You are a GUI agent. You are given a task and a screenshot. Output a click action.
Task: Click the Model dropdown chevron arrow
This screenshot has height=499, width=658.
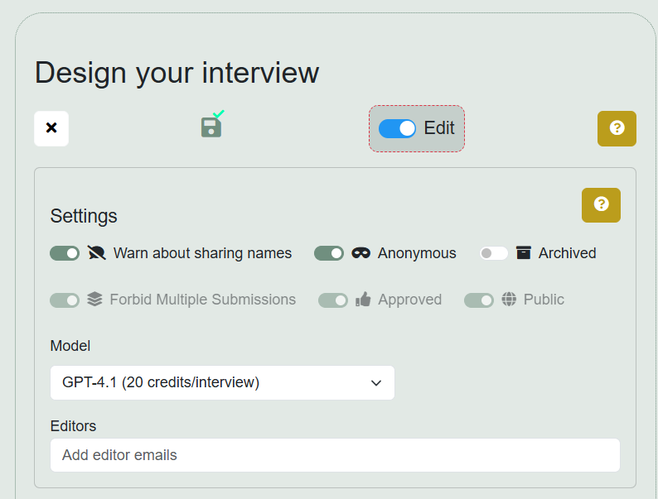click(x=376, y=383)
